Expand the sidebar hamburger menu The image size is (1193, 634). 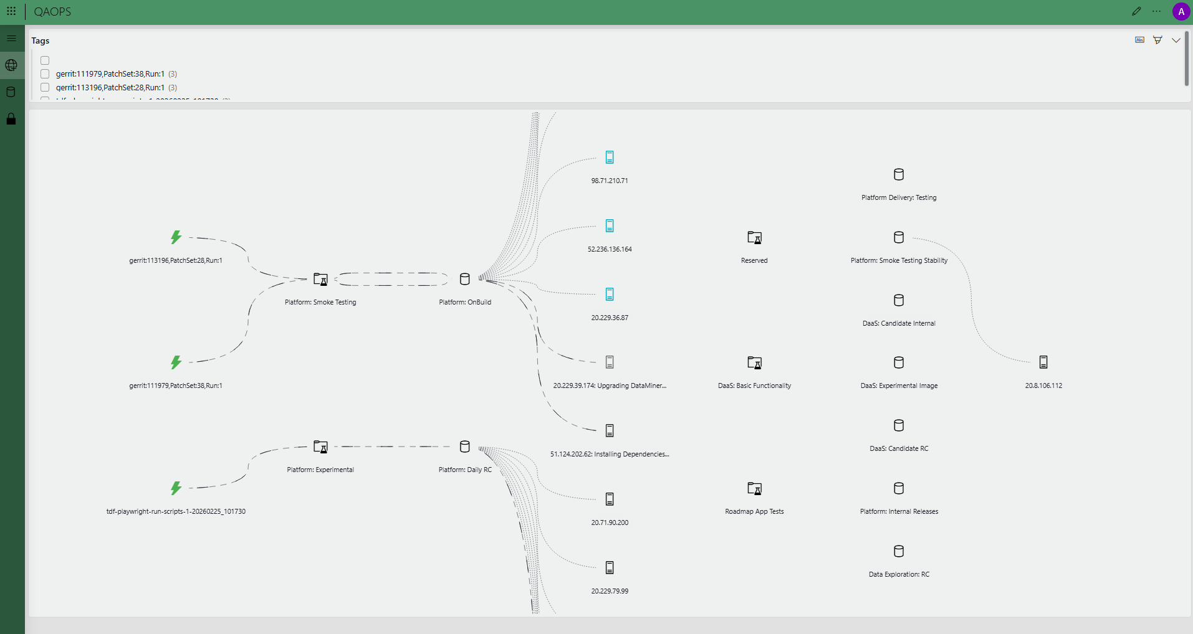(x=11, y=39)
